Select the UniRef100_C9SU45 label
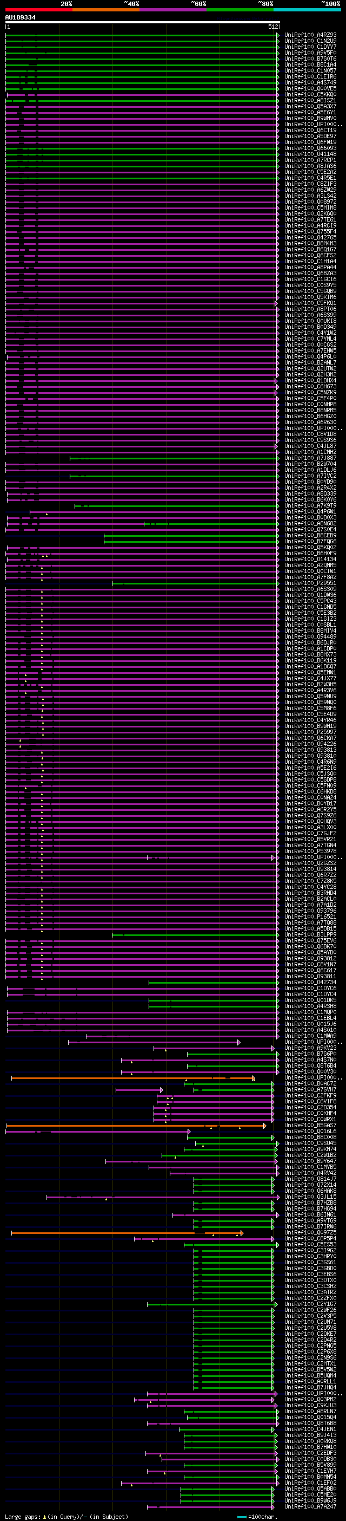This screenshot has width=346, height=1521. (311, 1143)
